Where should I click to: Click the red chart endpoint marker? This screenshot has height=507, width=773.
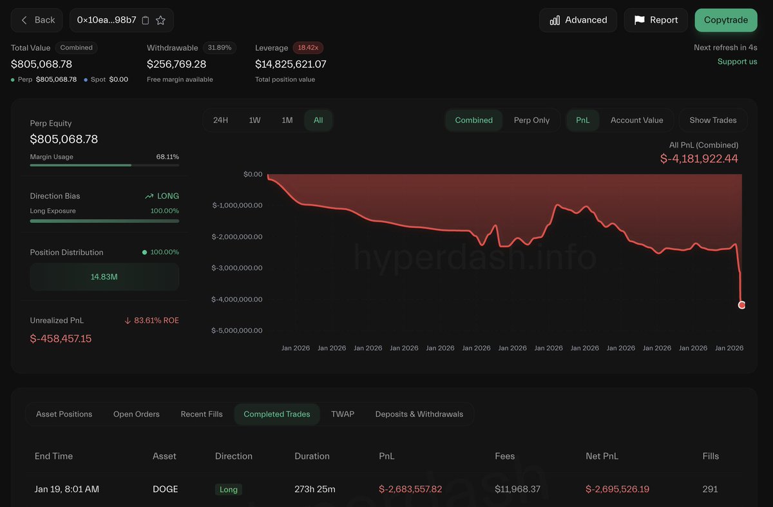[x=741, y=305]
